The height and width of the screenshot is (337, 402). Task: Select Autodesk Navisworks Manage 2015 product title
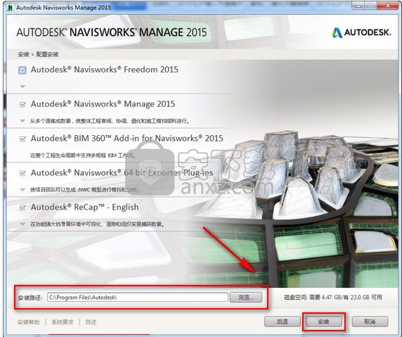(x=103, y=104)
